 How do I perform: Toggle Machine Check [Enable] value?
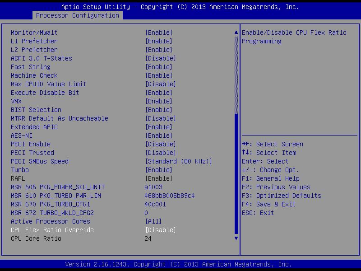click(x=159, y=75)
